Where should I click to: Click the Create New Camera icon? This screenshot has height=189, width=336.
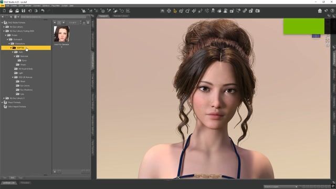pyautogui.click(x=83, y=10)
